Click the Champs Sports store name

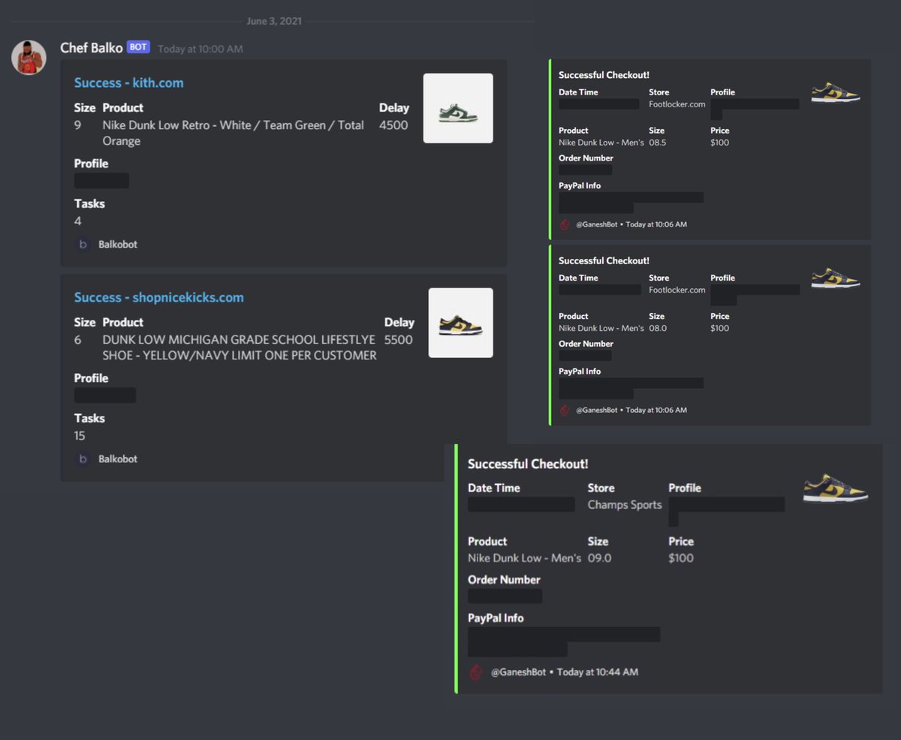[x=625, y=505]
